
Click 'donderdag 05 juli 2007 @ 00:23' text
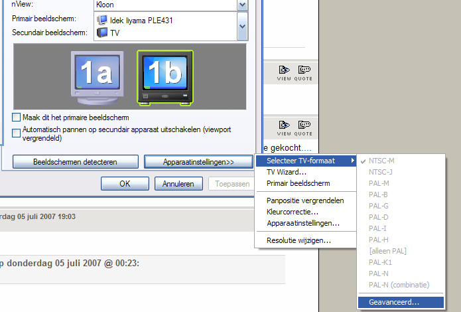click(x=73, y=263)
